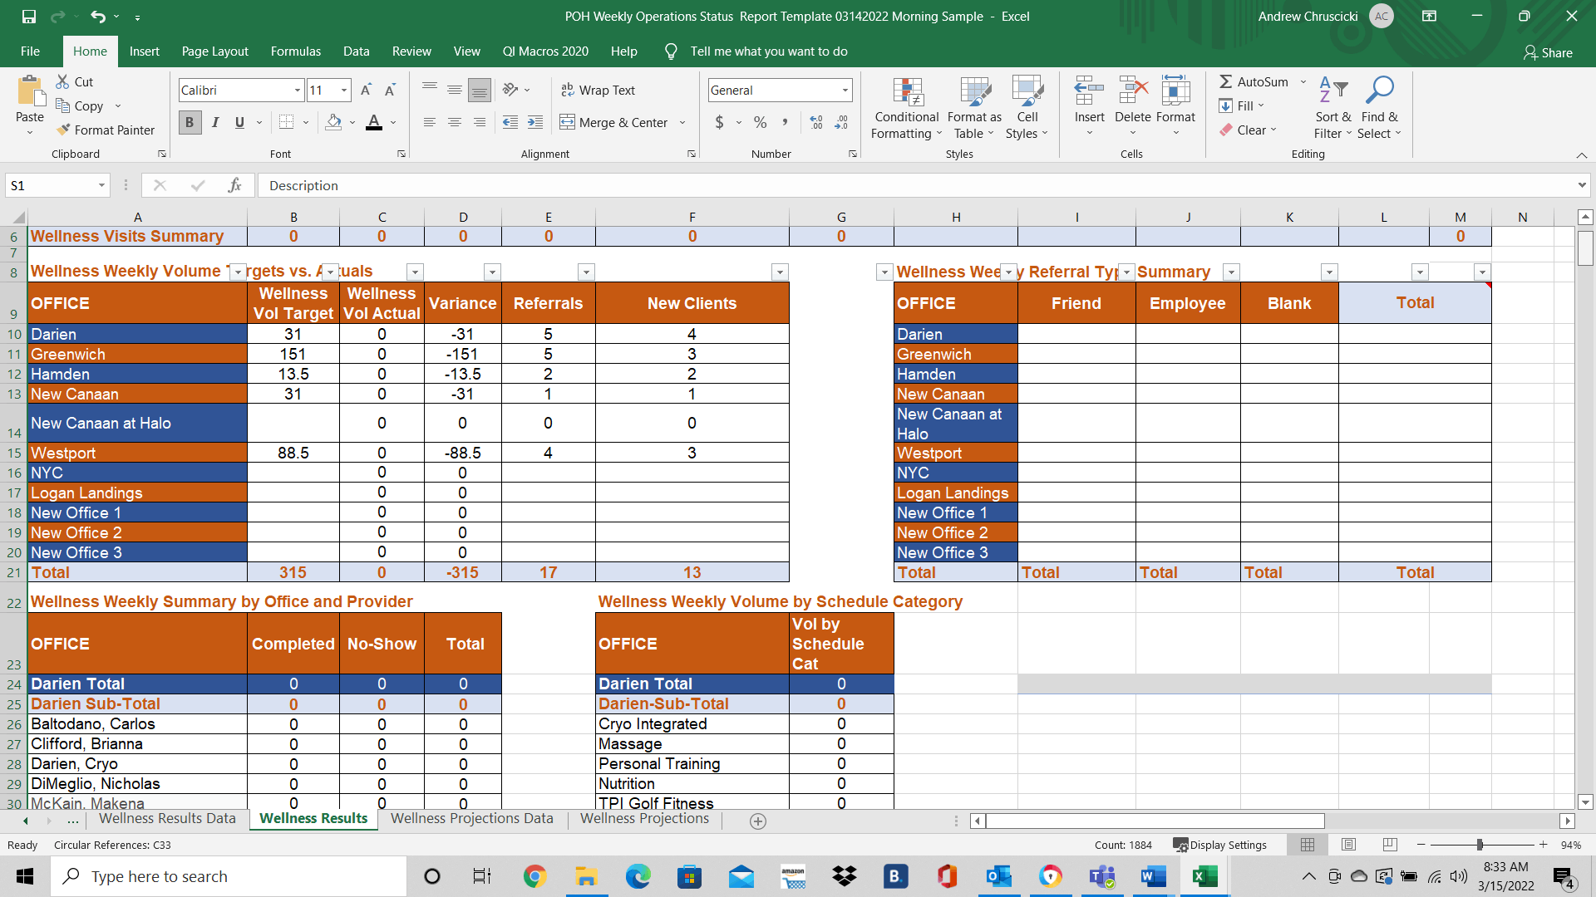Image resolution: width=1596 pixels, height=897 pixels.
Task: Click Display Settings in status bar
Action: point(1220,845)
